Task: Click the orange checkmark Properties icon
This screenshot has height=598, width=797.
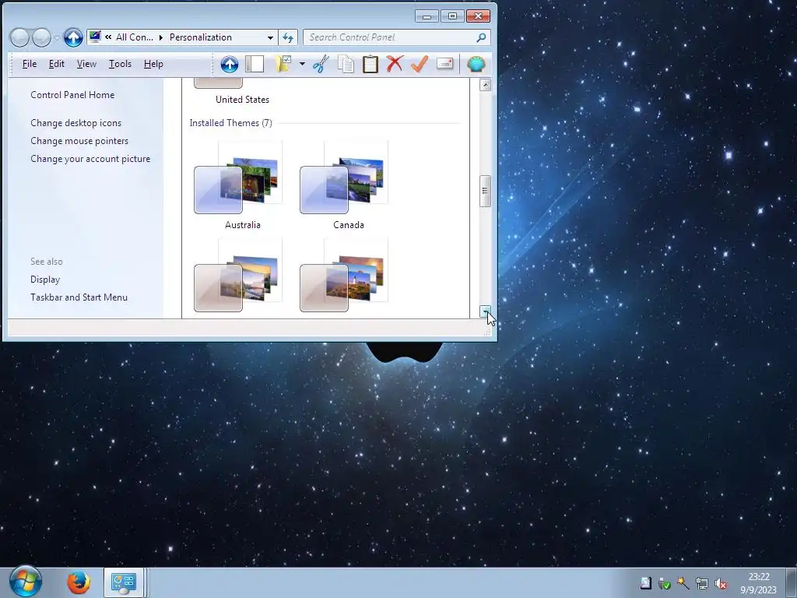Action: (x=420, y=64)
